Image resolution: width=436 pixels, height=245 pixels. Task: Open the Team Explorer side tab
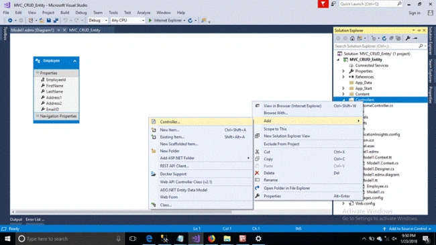tap(431, 70)
